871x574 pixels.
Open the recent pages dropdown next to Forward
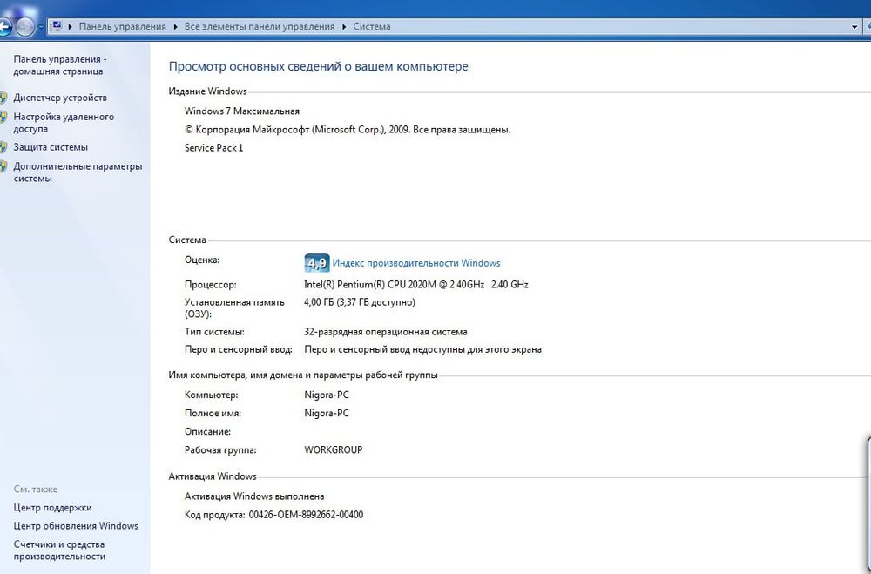[x=41, y=27]
